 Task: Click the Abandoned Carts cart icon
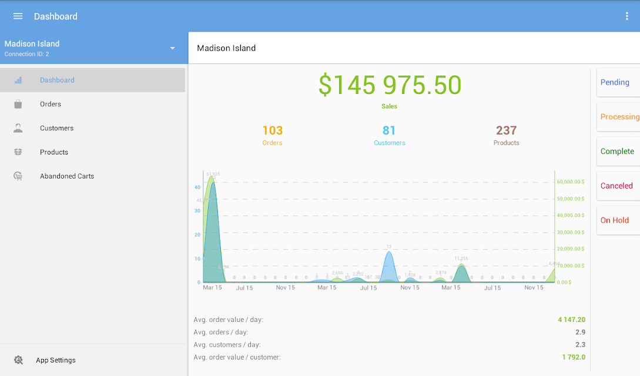18,176
